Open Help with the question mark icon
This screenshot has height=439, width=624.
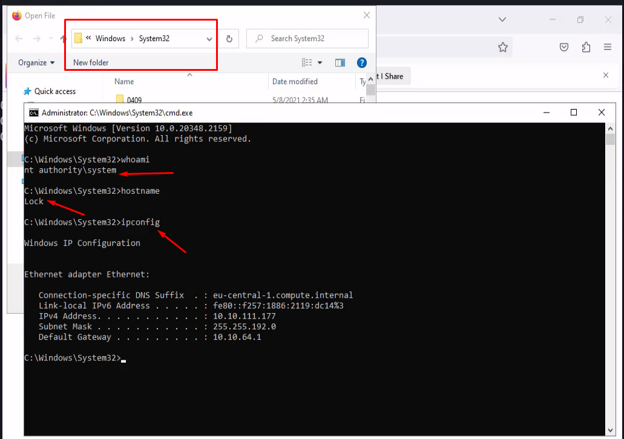(361, 62)
